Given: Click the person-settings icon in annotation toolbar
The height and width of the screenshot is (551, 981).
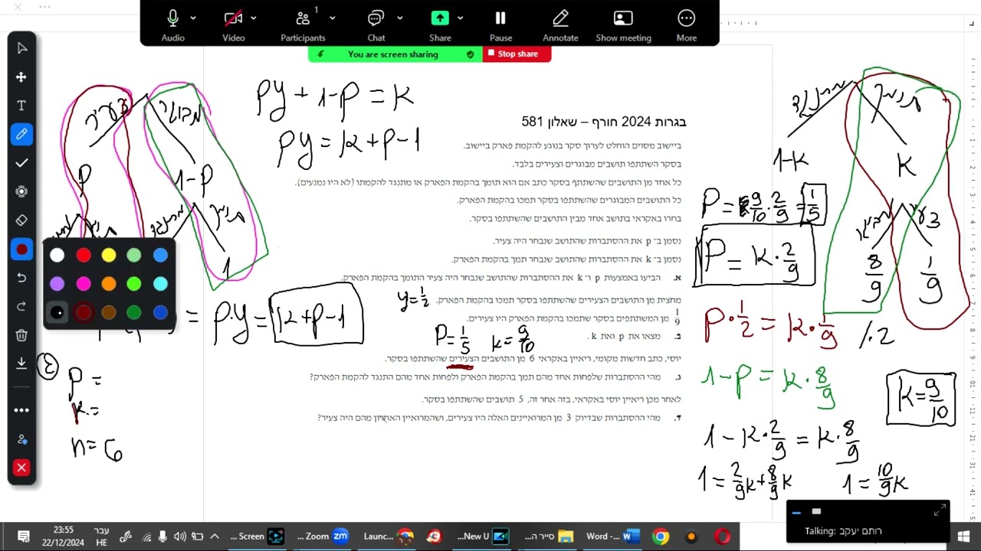Looking at the screenshot, I should pyautogui.click(x=21, y=439).
